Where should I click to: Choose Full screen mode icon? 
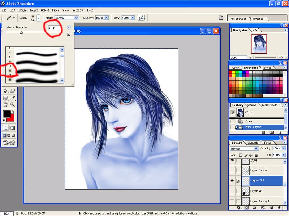(x=13, y=135)
